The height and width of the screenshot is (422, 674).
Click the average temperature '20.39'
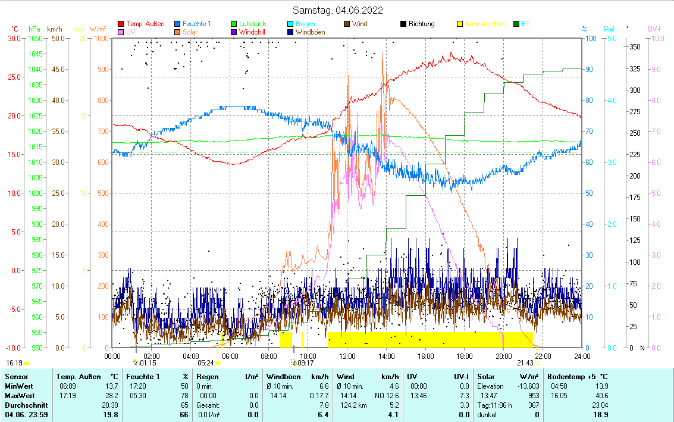[110, 405]
